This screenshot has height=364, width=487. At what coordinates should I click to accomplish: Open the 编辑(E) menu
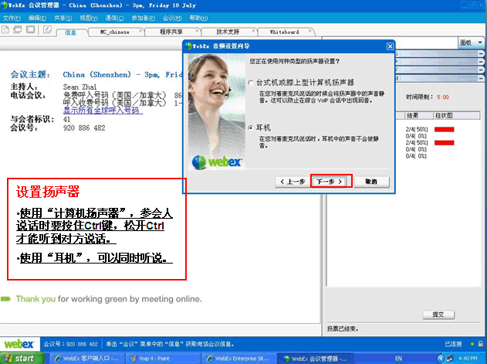(37, 18)
